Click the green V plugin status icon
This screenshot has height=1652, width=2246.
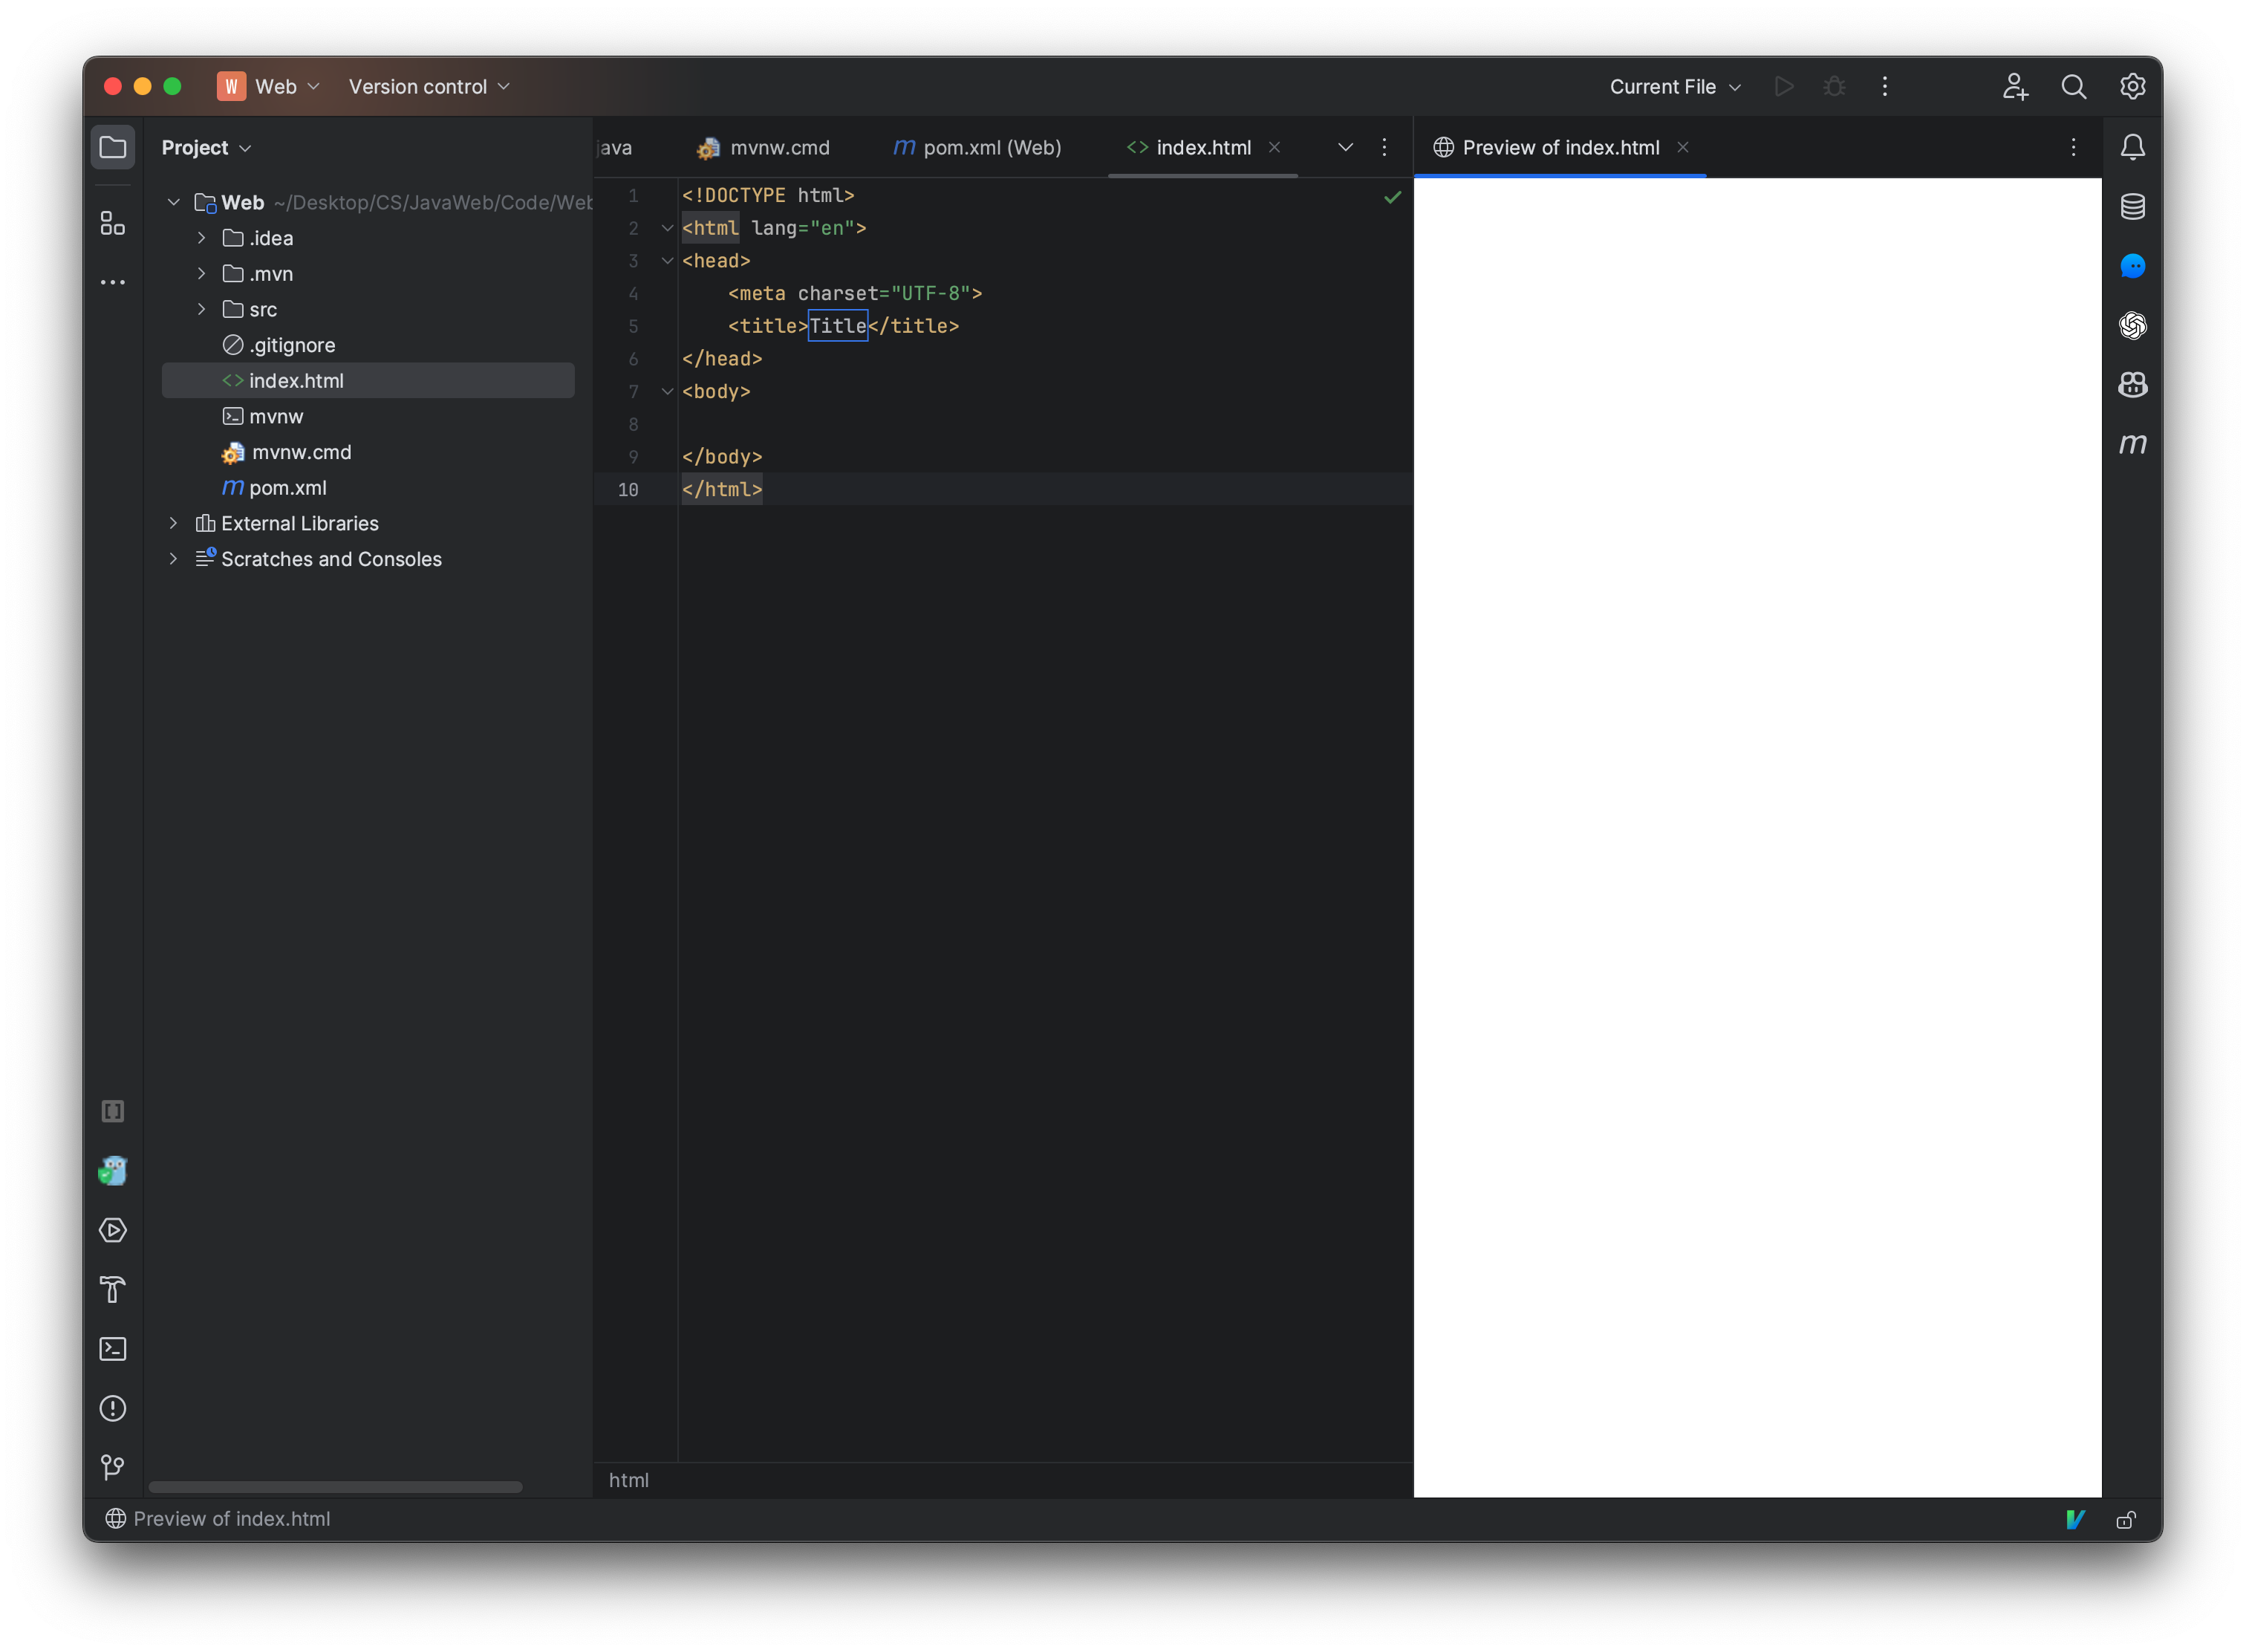[2075, 1520]
